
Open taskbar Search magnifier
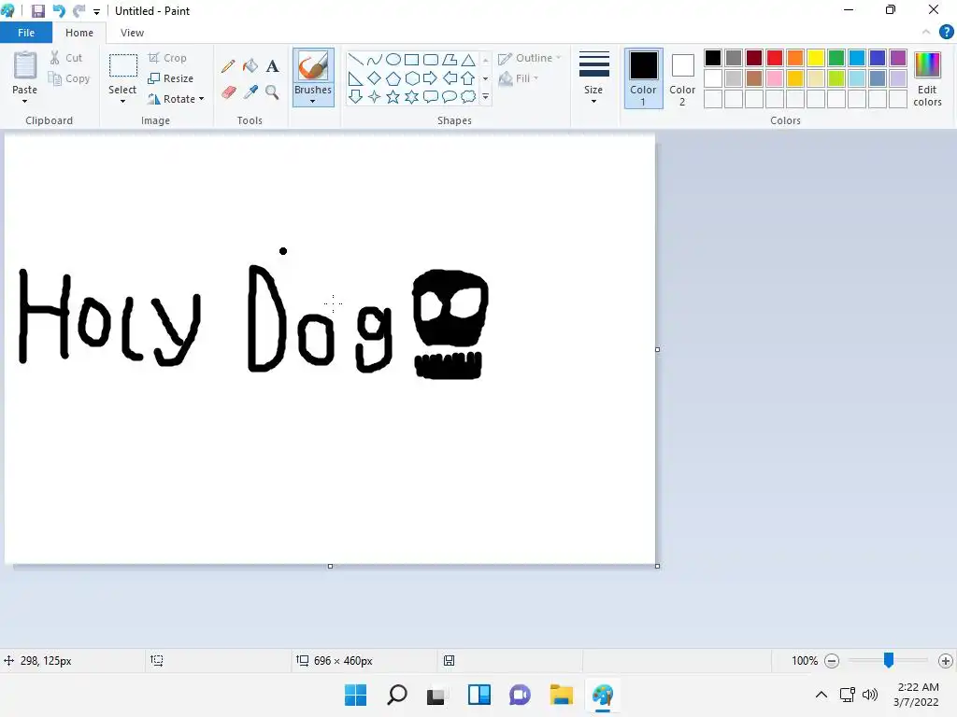coord(396,695)
